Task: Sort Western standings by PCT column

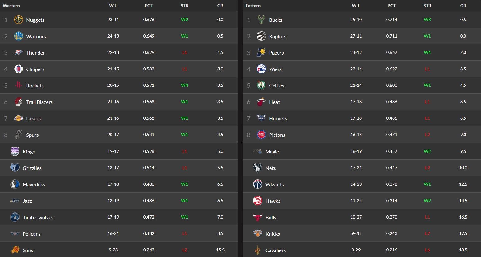Action: click(149, 6)
